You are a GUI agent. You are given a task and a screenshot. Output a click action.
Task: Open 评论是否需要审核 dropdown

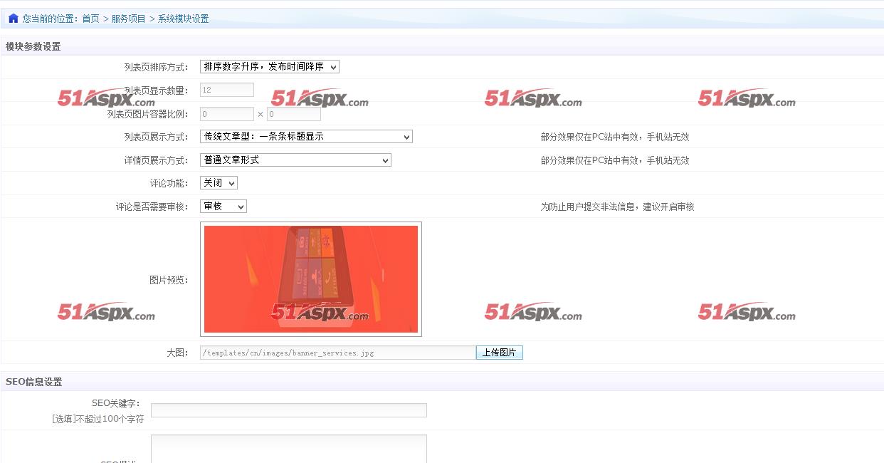223,206
